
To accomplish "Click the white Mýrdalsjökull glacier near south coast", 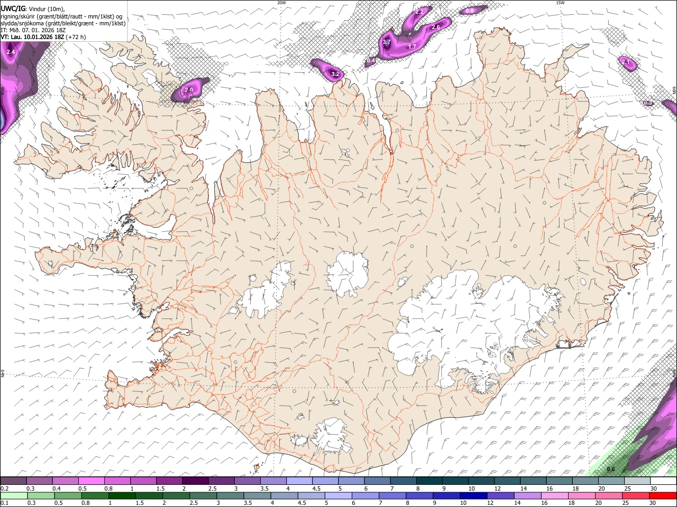I will point(331,435).
